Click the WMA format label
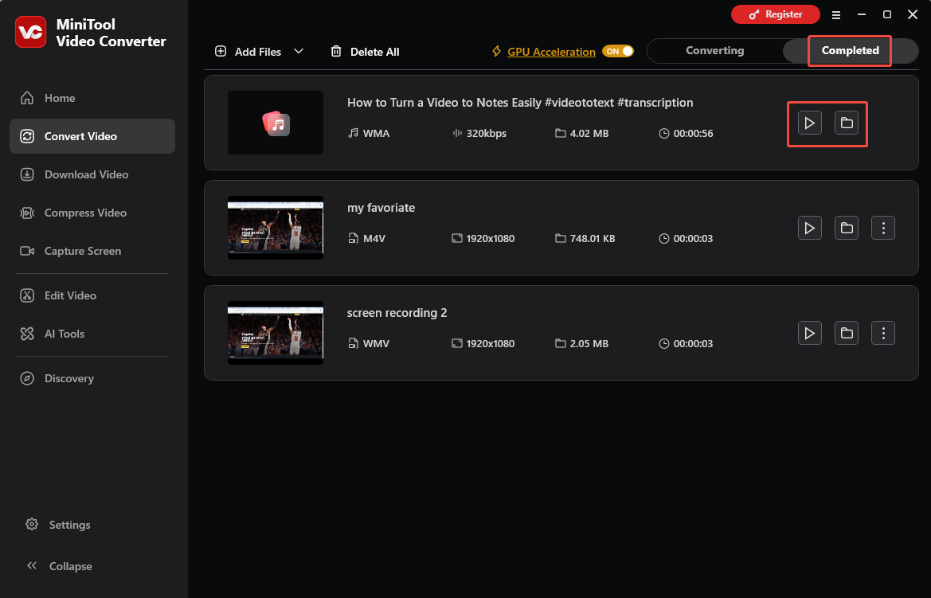 [x=376, y=134]
